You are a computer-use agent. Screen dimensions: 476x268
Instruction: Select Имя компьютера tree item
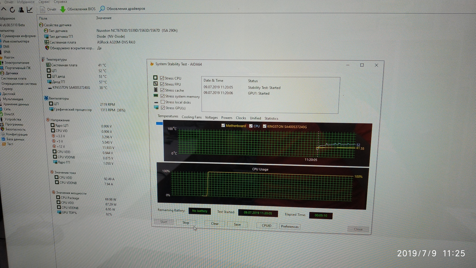15,41
